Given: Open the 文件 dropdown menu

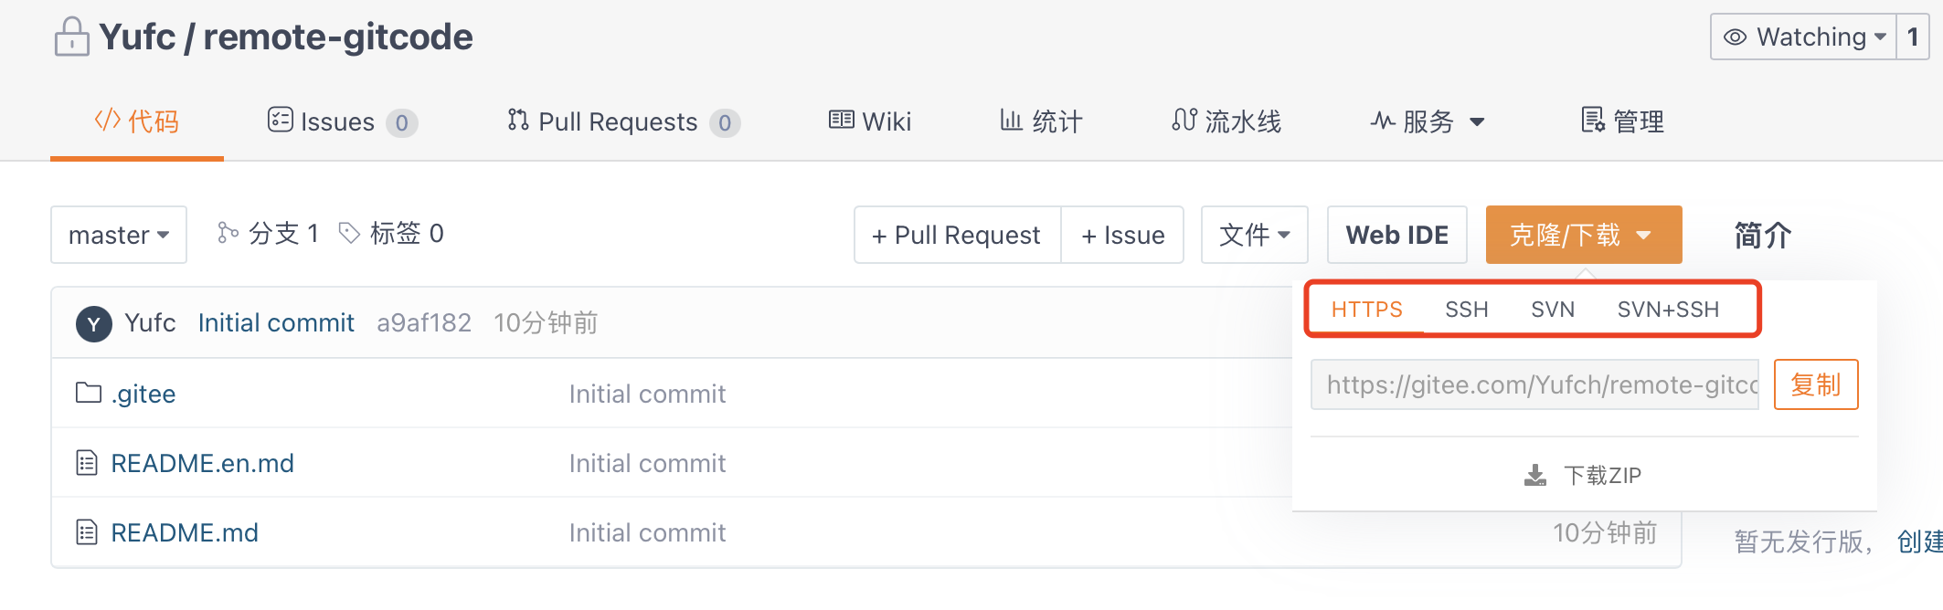Looking at the screenshot, I should [1254, 236].
